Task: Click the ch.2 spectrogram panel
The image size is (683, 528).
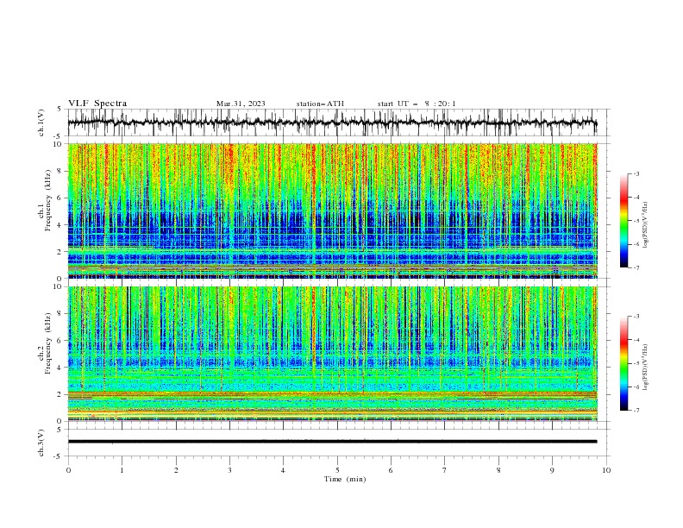Action: [333, 354]
